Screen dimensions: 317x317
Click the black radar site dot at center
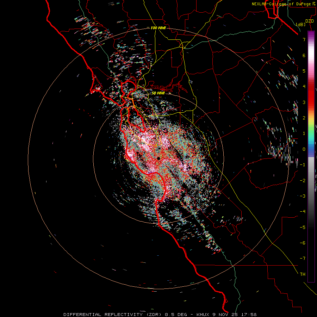pyautogui.click(x=158, y=158)
